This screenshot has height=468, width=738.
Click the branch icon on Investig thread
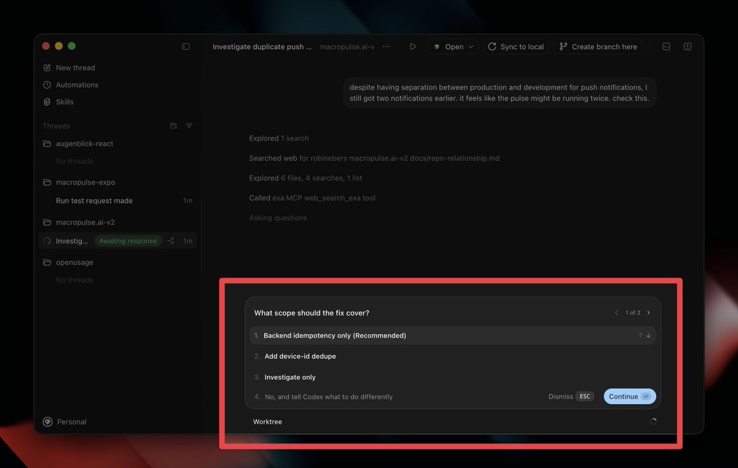(171, 241)
